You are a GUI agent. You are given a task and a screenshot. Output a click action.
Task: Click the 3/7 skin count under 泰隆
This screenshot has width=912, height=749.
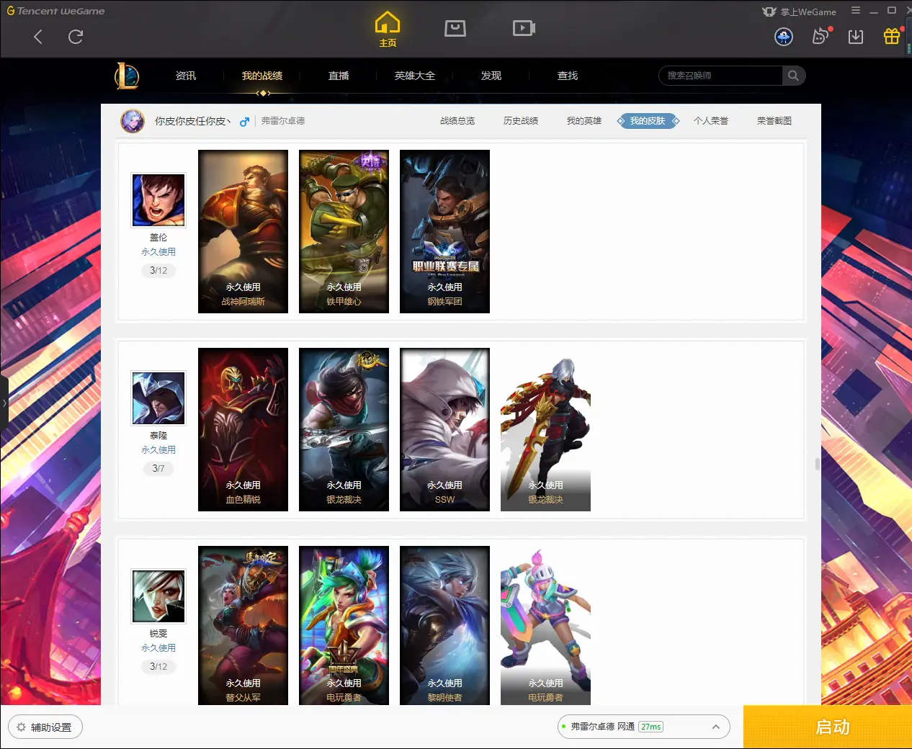(158, 469)
